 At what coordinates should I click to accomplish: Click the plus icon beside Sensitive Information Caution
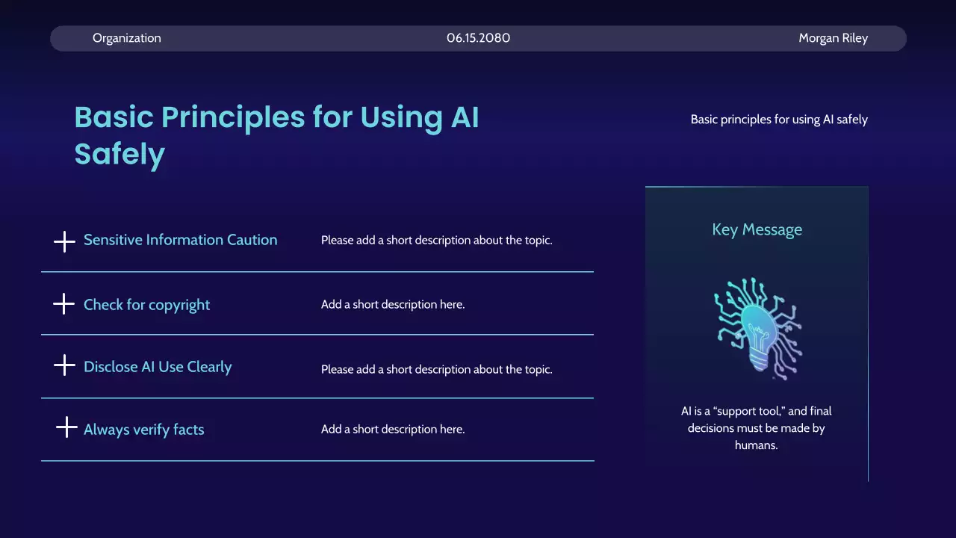pyautogui.click(x=65, y=241)
